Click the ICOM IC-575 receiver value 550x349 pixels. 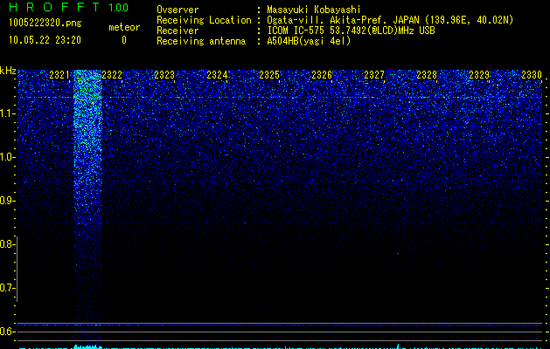point(351,31)
